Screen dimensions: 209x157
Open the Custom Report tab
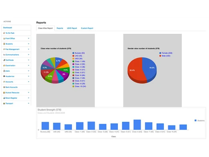tap(87, 28)
